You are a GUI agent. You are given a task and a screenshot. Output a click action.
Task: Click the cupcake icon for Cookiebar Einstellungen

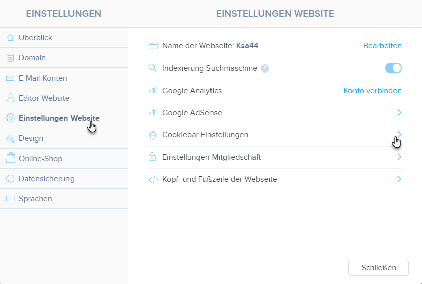[x=153, y=135]
